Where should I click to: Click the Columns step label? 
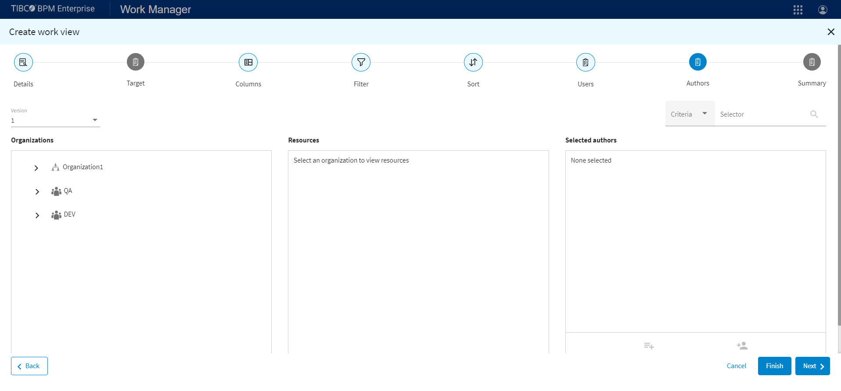point(248,84)
